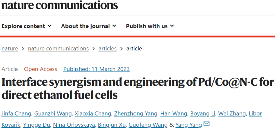The height and width of the screenshot is (131, 275).
Task: Click author Han Wang
Action: click(x=174, y=114)
